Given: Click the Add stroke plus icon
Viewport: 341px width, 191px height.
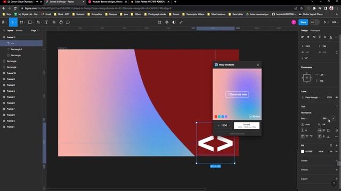Looking at the screenshot, I should click(x=337, y=161).
